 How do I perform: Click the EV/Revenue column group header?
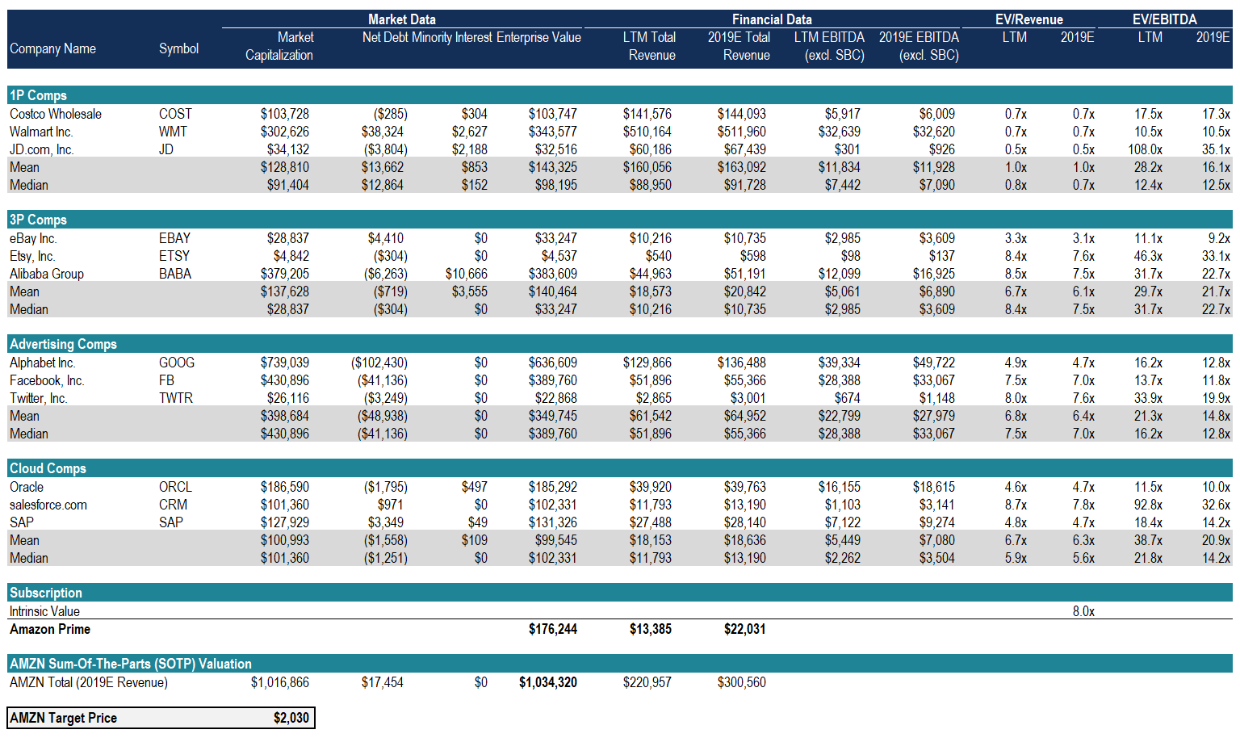click(x=1028, y=19)
